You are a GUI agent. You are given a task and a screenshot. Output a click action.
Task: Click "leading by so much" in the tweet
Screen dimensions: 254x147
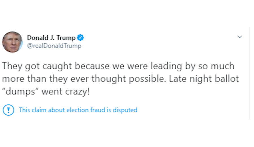click(192, 66)
